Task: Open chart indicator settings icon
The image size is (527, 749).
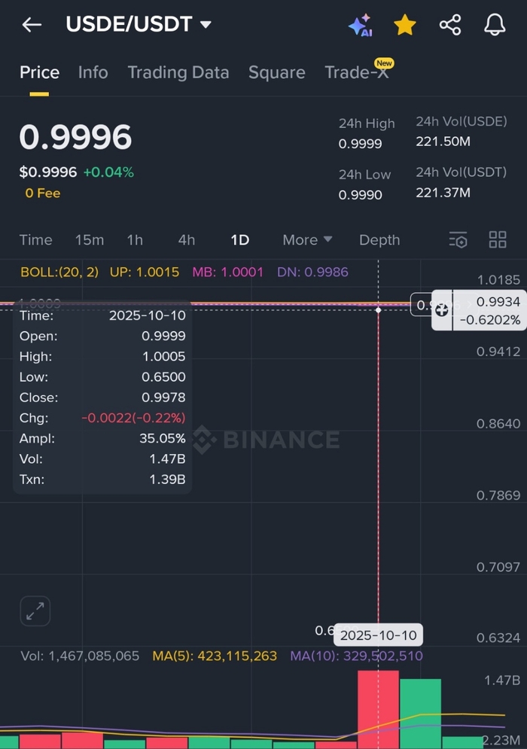Action: pos(458,240)
